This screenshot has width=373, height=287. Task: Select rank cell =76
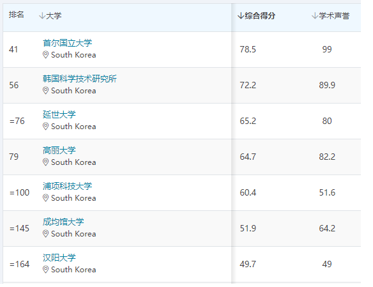click(17, 121)
